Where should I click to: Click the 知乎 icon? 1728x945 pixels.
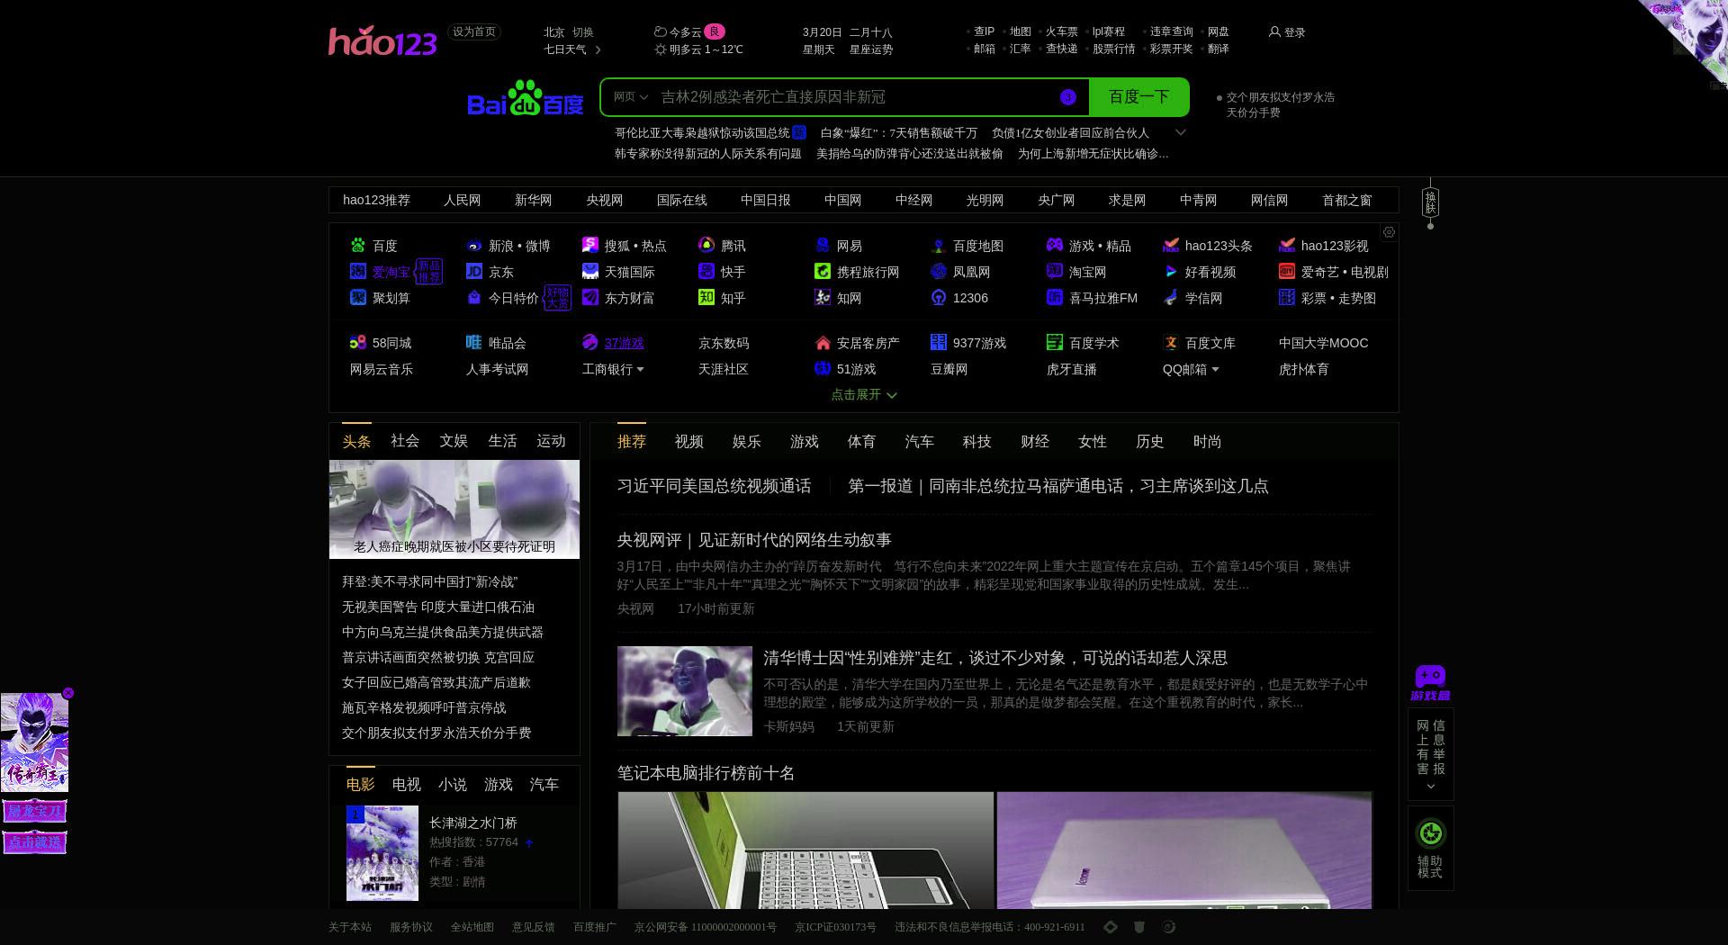click(706, 297)
